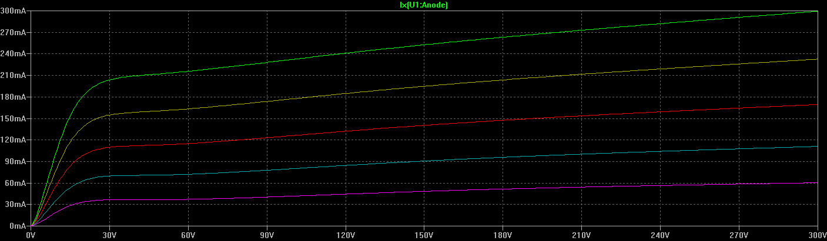Click the 210mA vertical axis label
Screen dimensions: 827x241
pyautogui.click(x=13, y=75)
